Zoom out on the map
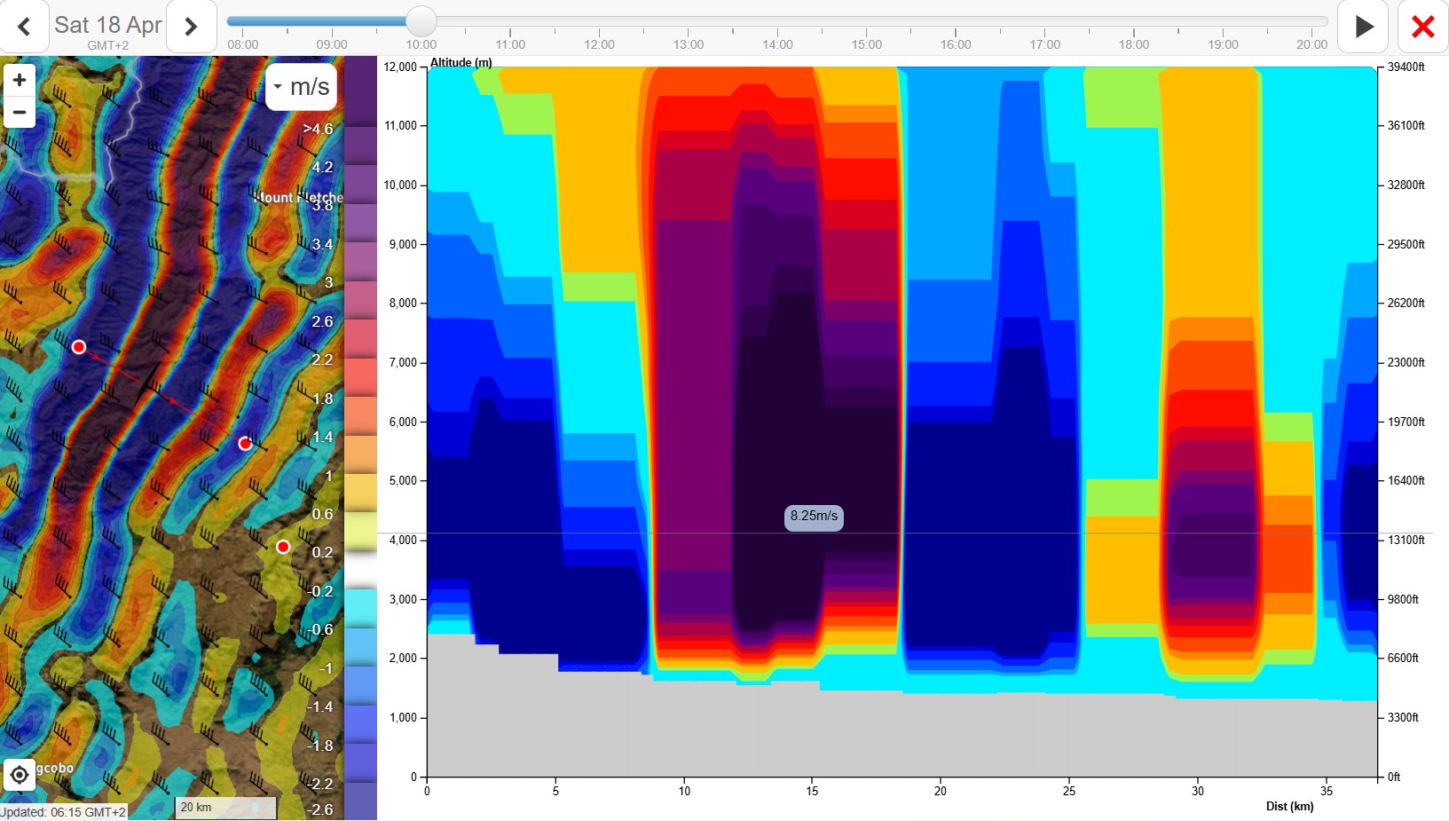The width and height of the screenshot is (1449, 821). tap(19, 113)
